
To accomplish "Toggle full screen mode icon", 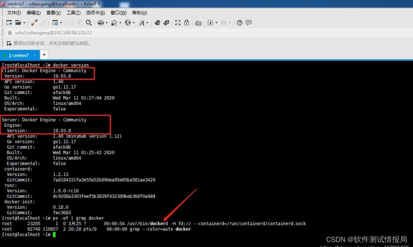I will coord(178,23).
